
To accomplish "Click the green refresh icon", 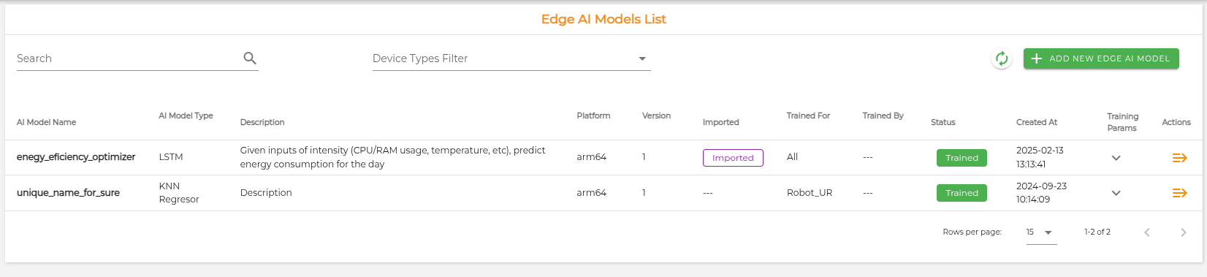I will 1002,58.
